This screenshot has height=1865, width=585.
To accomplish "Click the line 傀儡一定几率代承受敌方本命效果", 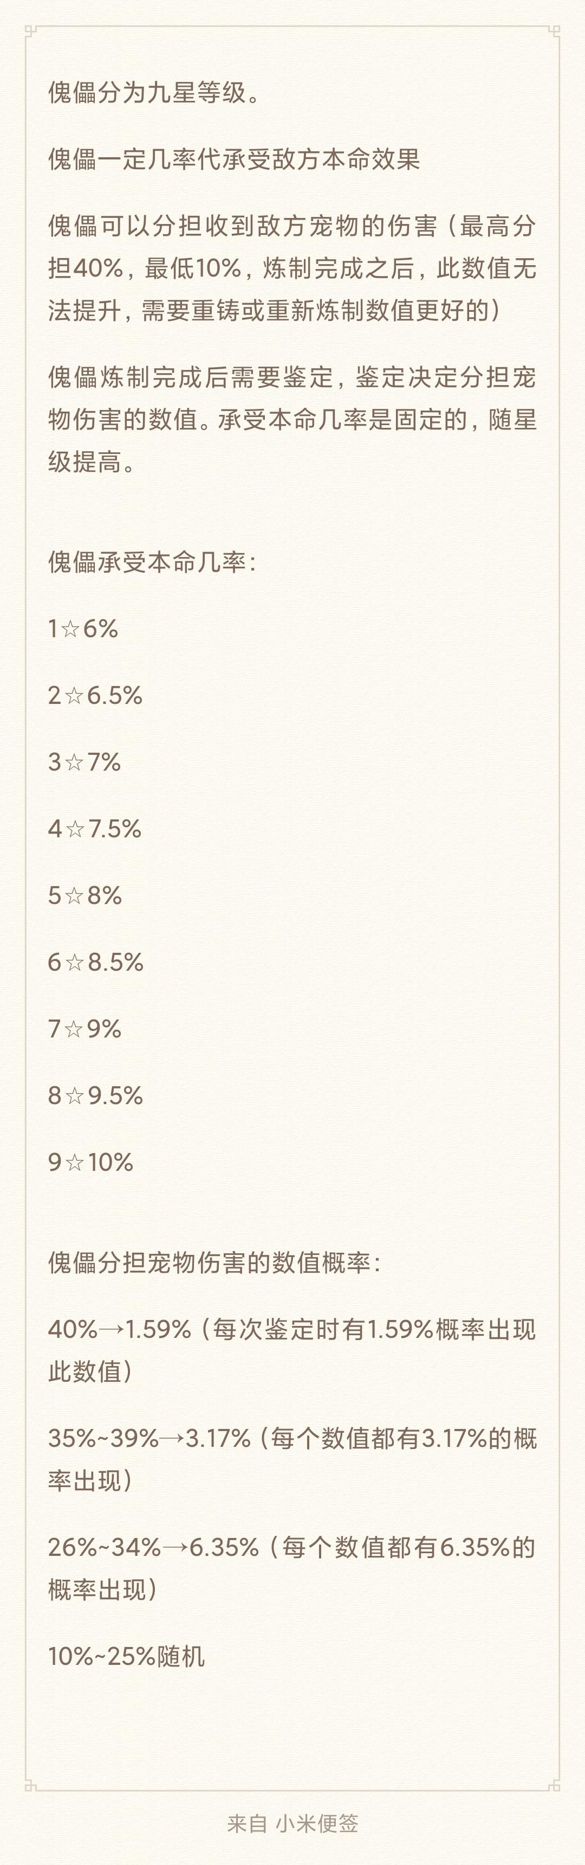I will [x=235, y=159].
